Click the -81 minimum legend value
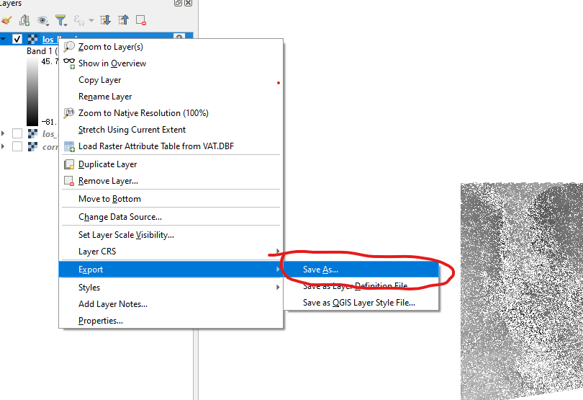The width and height of the screenshot is (583, 400). coord(50,122)
